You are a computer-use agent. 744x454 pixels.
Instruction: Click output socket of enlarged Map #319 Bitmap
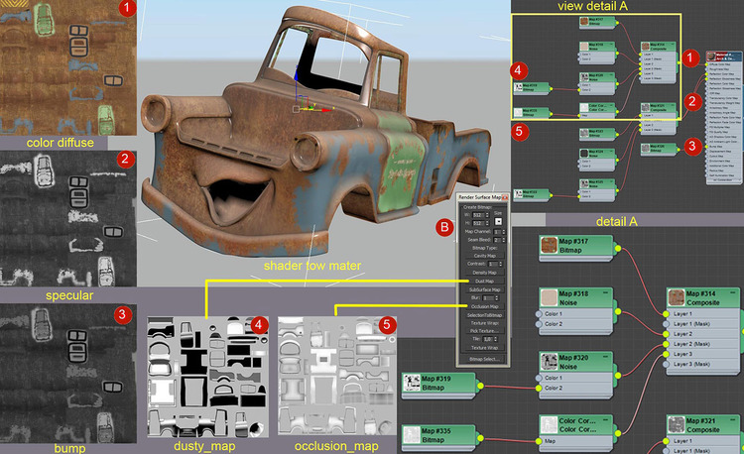coord(480,386)
